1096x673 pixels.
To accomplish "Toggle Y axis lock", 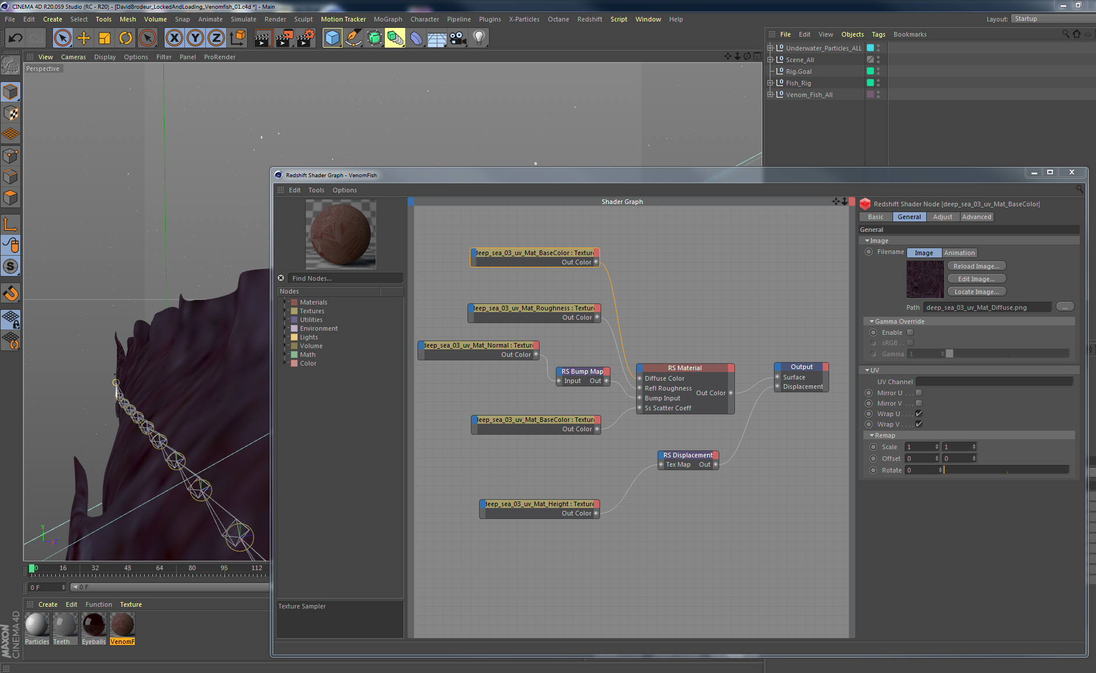I will pyautogui.click(x=195, y=38).
